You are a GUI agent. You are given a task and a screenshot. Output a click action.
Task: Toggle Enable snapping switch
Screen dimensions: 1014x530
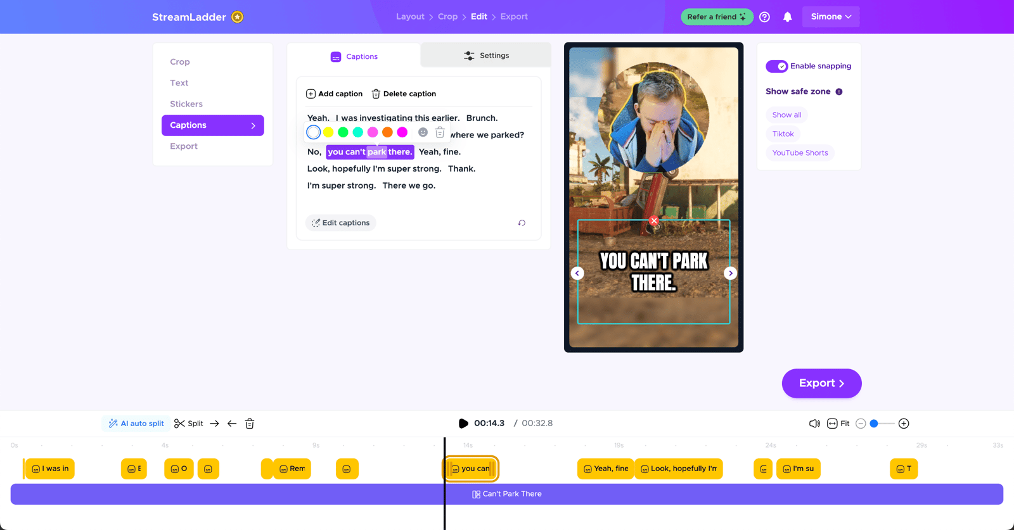tap(776, 66)
